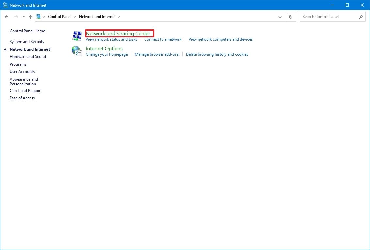The height and width of the screenshot is (250, 370).
Task: Click the back navigation arrow
Action: tap(7, 16)
